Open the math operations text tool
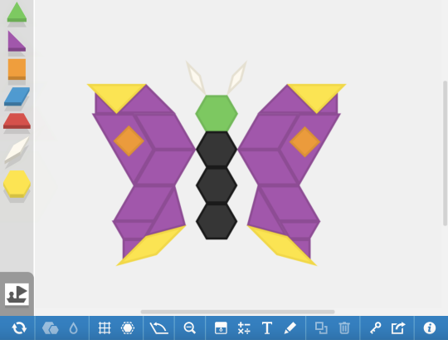 (244, 328)
